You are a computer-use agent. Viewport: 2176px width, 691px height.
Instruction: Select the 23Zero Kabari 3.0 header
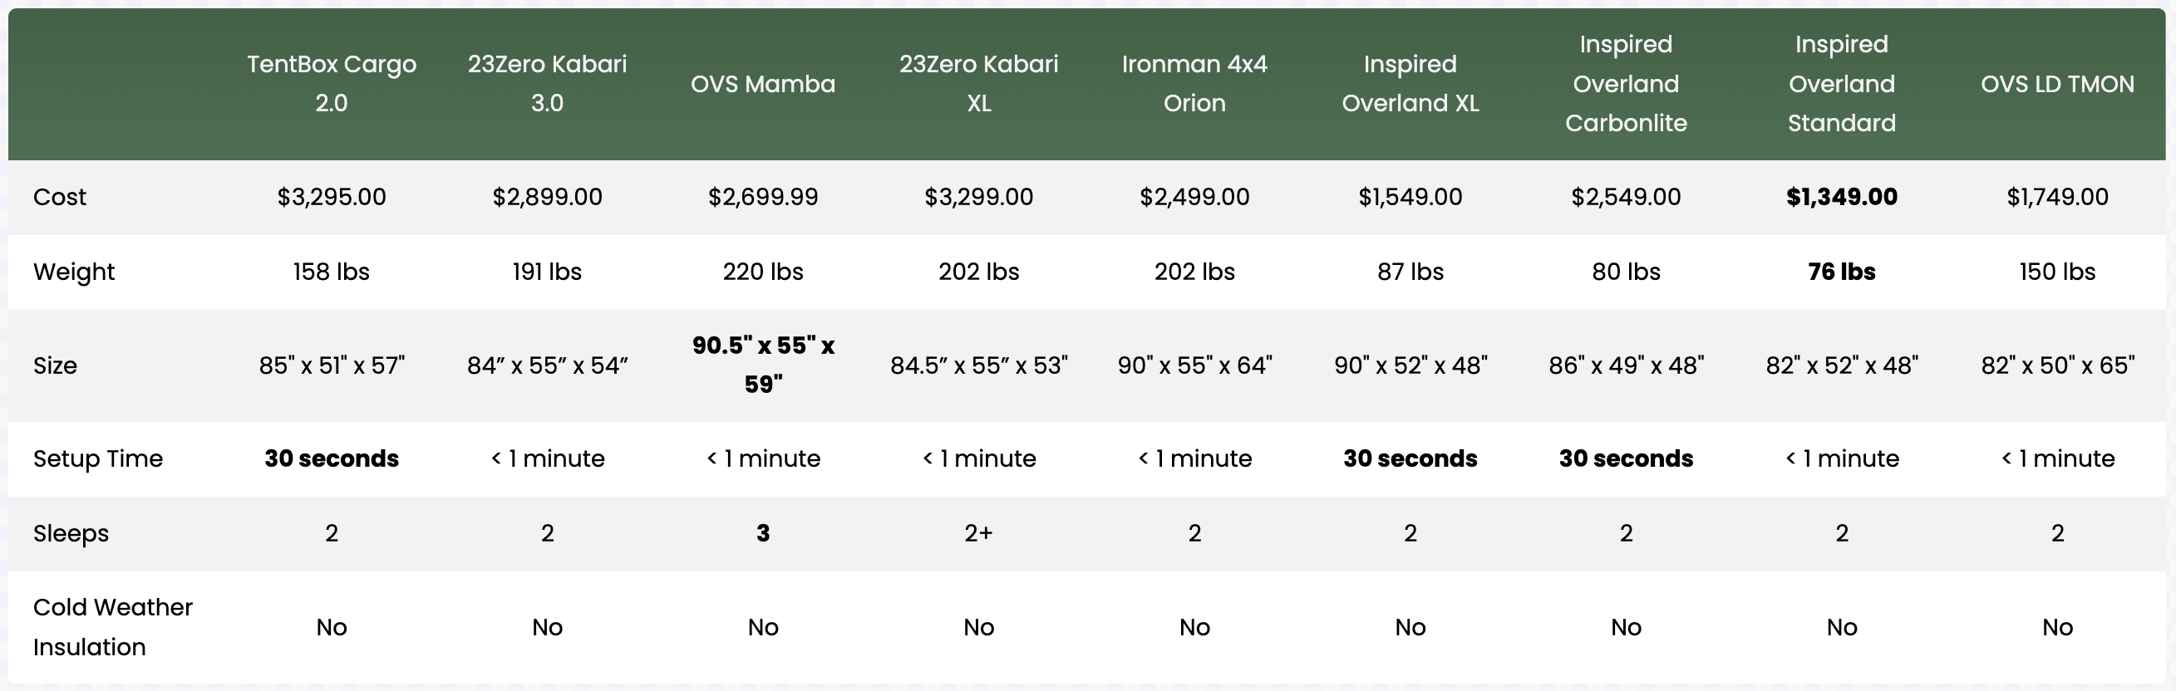(x=548, y=84)
